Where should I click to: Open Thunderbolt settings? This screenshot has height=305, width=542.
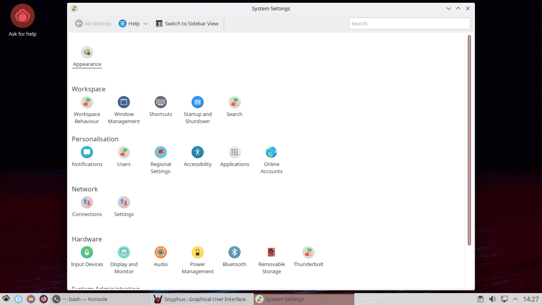coord(308,257)
